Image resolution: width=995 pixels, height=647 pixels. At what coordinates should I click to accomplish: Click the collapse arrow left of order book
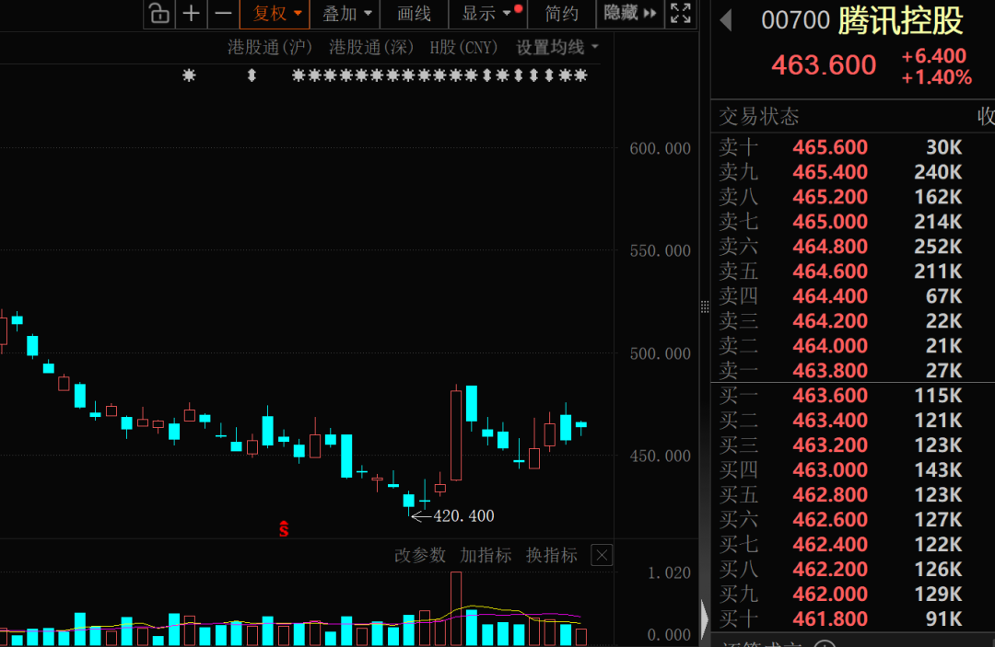pyautogui.click(x=705, y=618)
